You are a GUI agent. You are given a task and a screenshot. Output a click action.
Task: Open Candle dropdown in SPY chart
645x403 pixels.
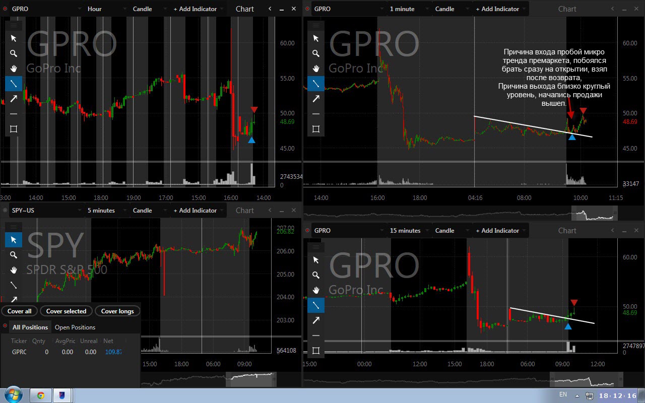coord(149,211)
